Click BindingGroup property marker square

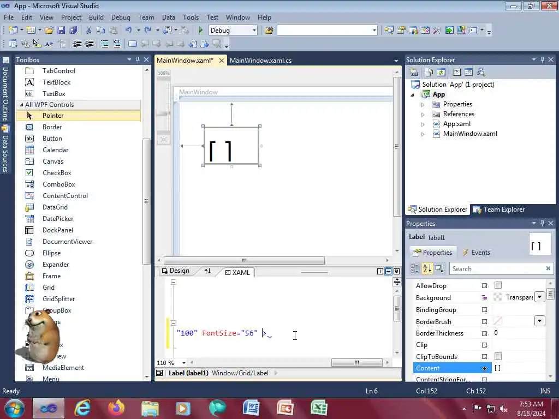pos(484,310)
